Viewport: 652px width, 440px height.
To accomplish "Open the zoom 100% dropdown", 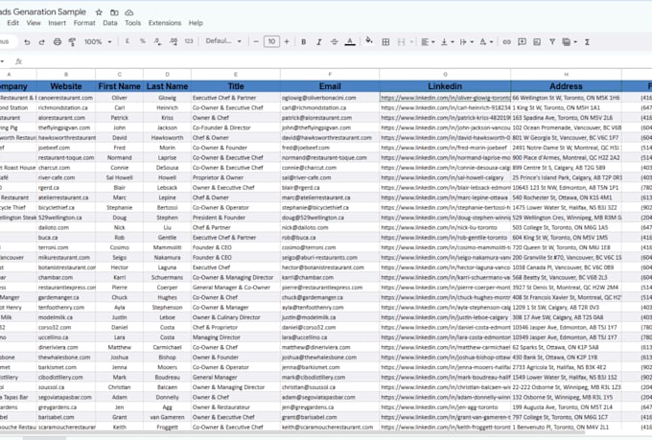I will pos(98,41).
